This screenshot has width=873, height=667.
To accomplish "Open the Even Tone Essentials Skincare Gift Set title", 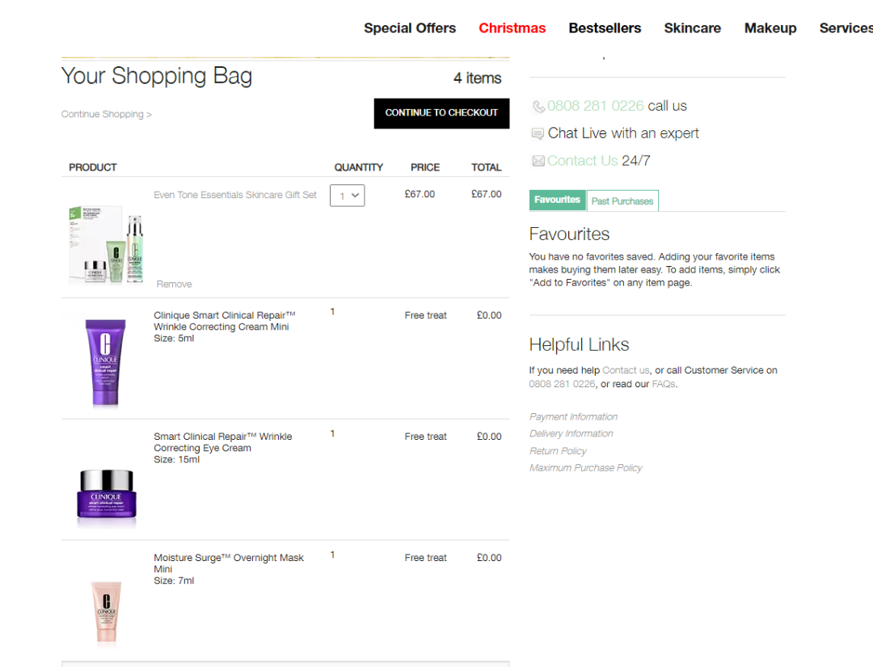I will [x=235, y=195].
